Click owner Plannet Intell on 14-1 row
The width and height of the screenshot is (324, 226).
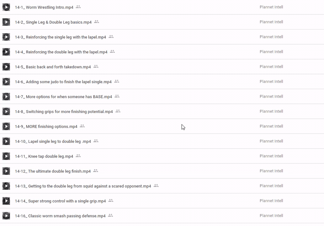(x=271, y=7)
